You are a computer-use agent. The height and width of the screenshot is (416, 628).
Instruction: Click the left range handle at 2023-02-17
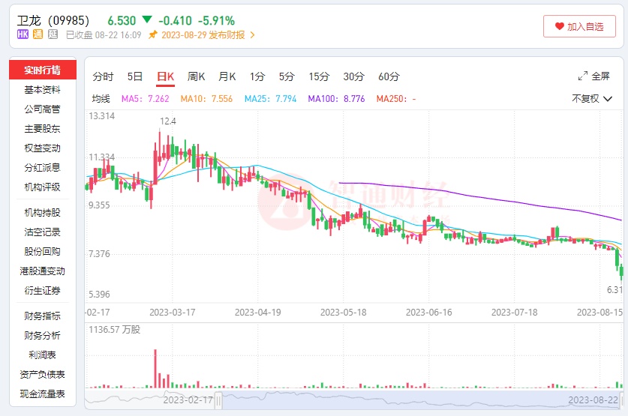tap(218, 400)
